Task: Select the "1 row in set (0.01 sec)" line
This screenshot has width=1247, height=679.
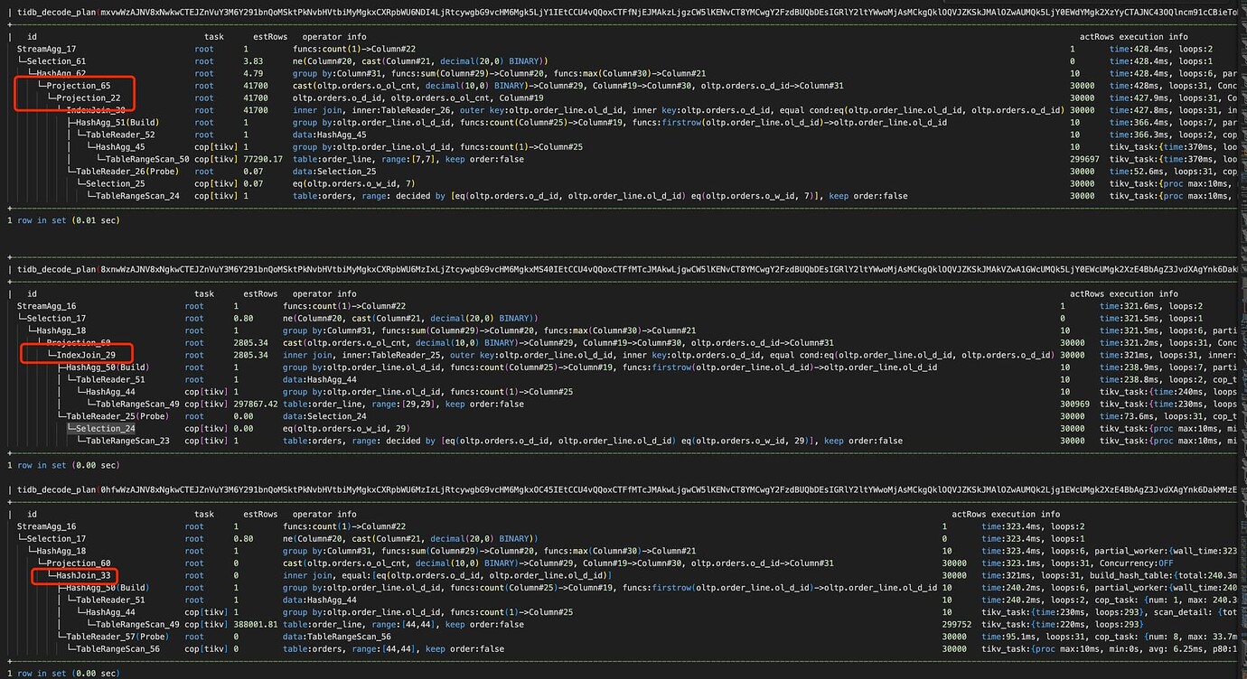Action: coord(63,220)
